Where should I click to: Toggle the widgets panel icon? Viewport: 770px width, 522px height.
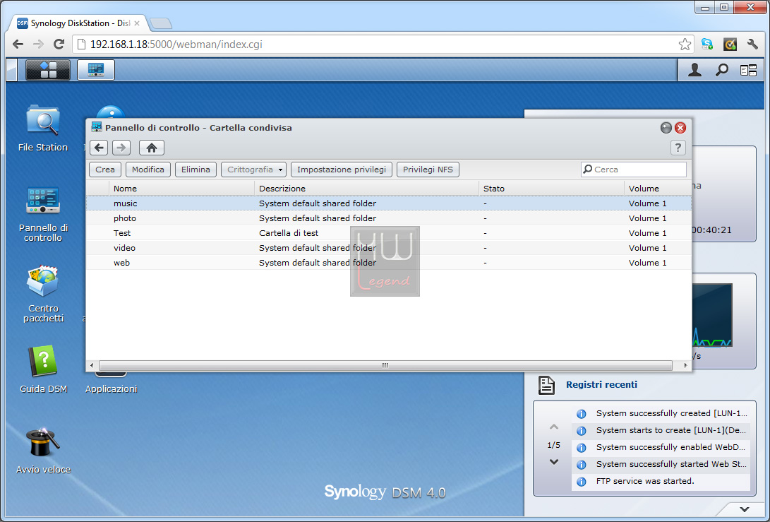click(748, 71)
